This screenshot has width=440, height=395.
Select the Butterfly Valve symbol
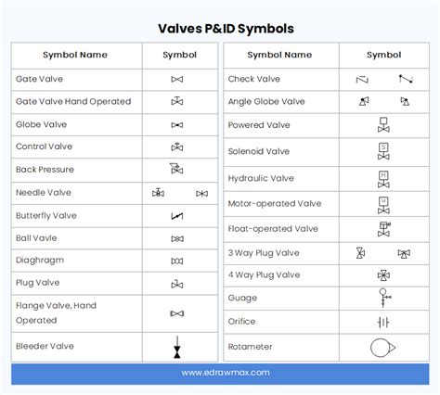(x=177, y=216)
